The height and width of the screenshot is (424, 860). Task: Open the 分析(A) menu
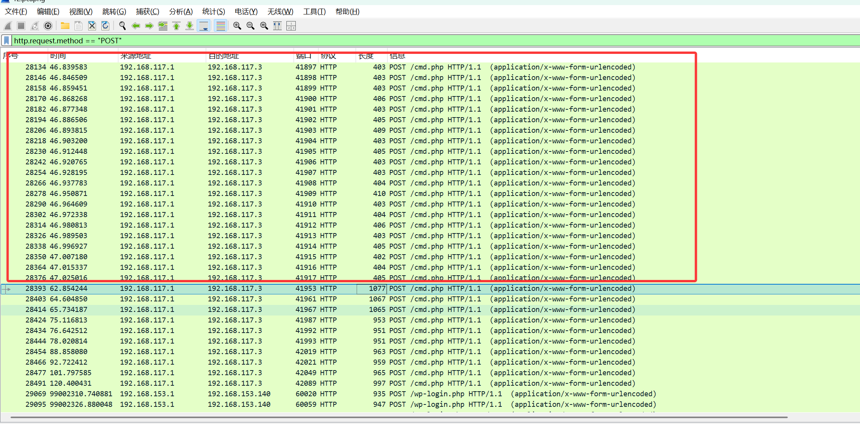tap(181, 12)
